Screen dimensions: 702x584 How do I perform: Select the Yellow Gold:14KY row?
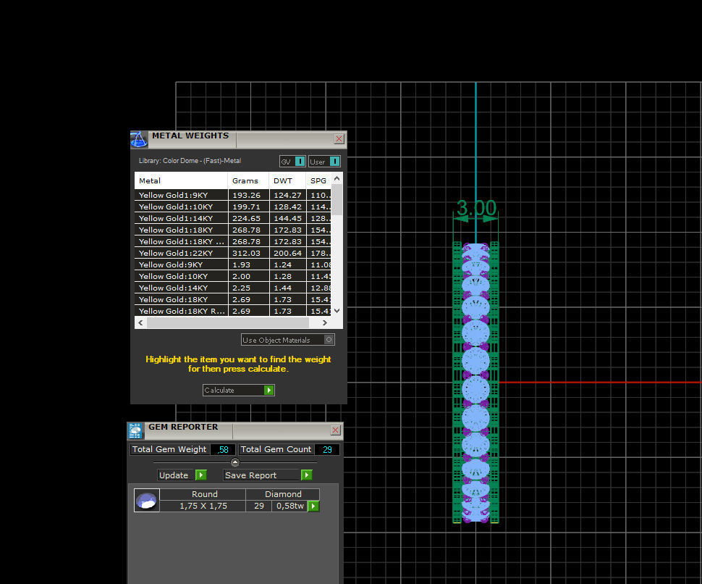[x=233, y=288]
